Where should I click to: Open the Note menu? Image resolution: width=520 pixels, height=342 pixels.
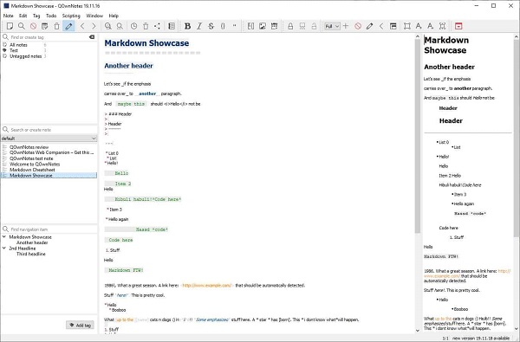point(9,16)
